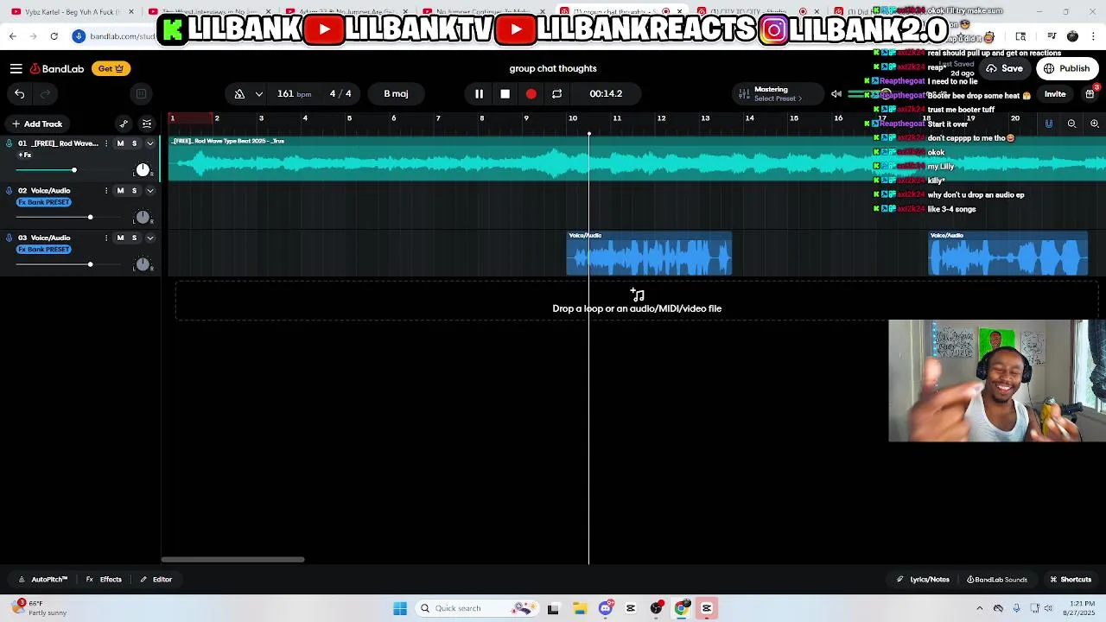Open the AutoPitch tab
Viewport: 1106px width, 622px height.
(42, 580)
